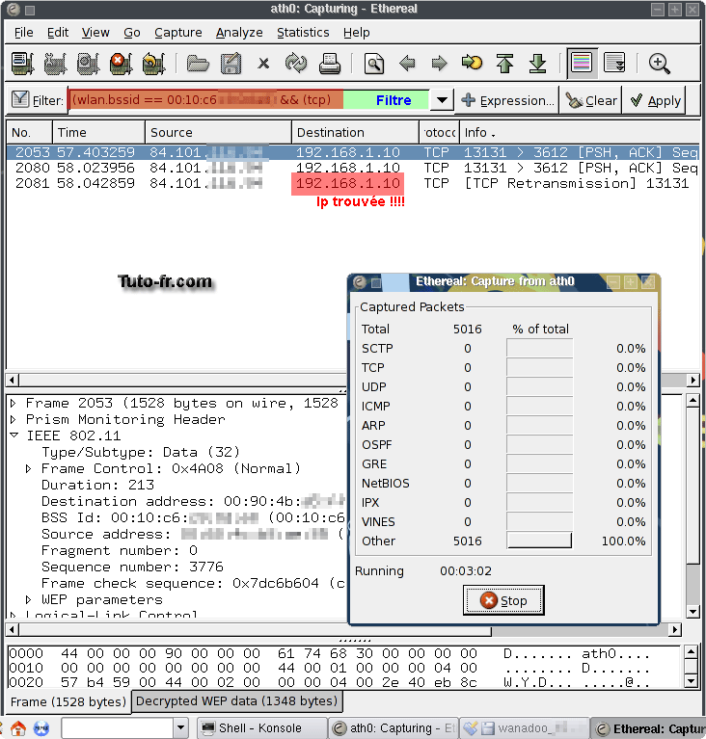
Task: Click Stop in Capture from ath0 dialog
Action: pos(503,600)
